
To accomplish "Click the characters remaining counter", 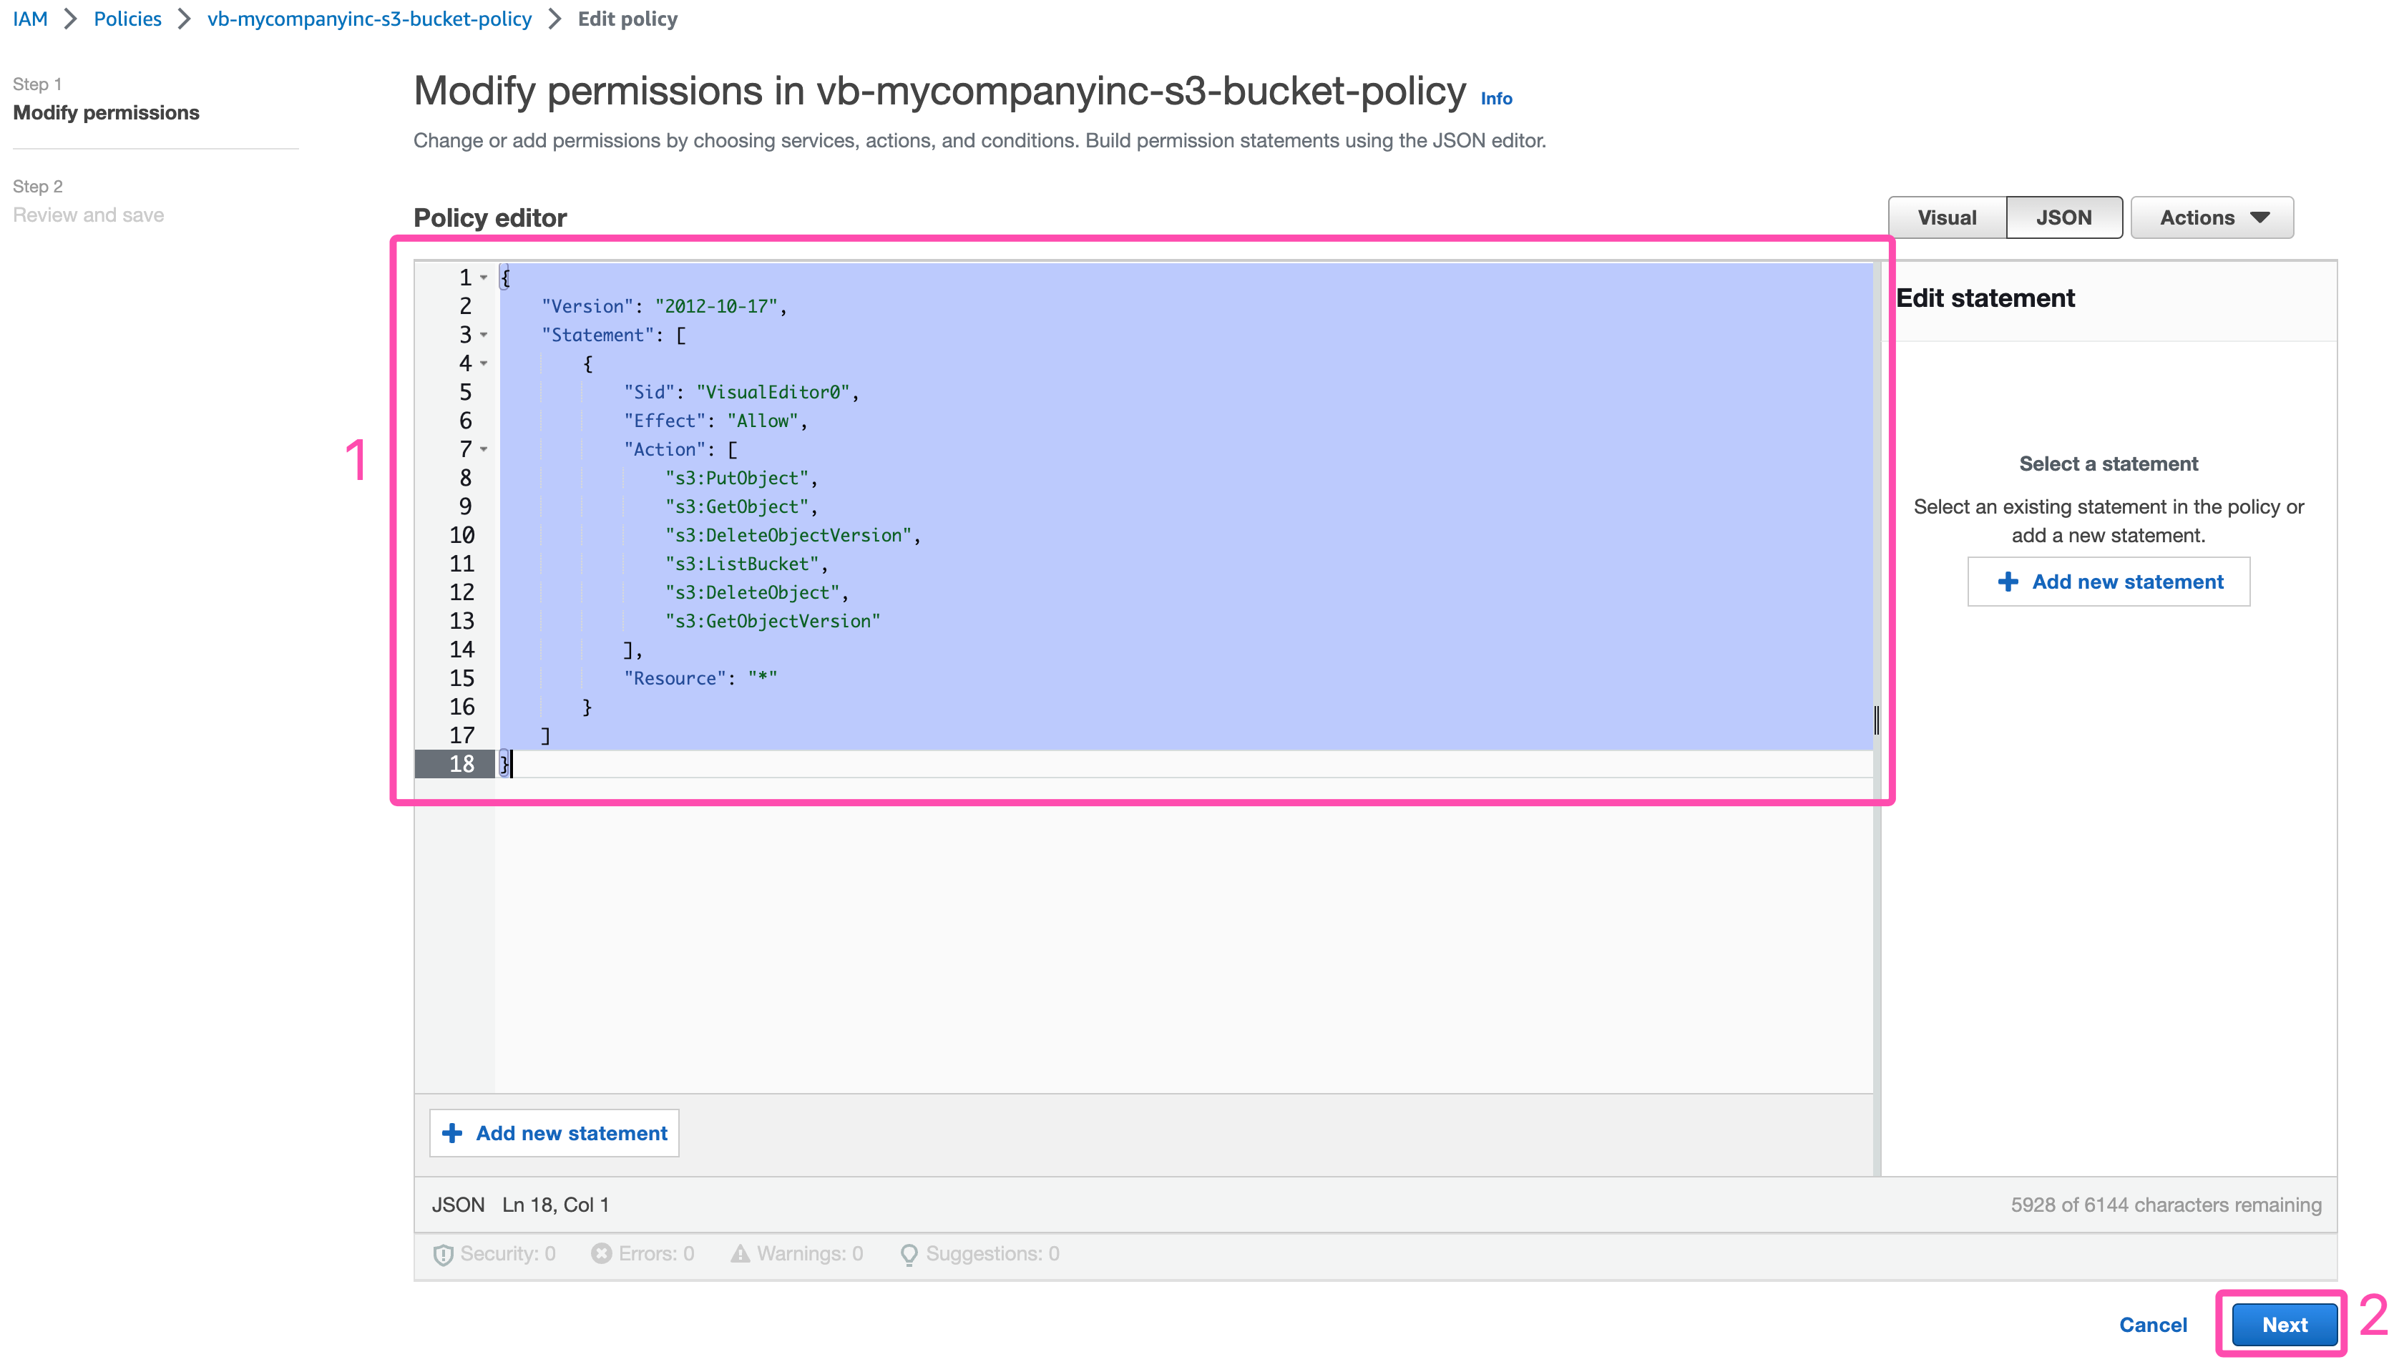I will [2166, 1205].
